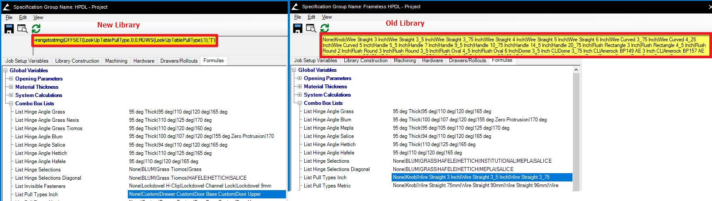
Task: Open the Machining tab in the New Library window
Action: pyautogui.click(x=116, y=61)
